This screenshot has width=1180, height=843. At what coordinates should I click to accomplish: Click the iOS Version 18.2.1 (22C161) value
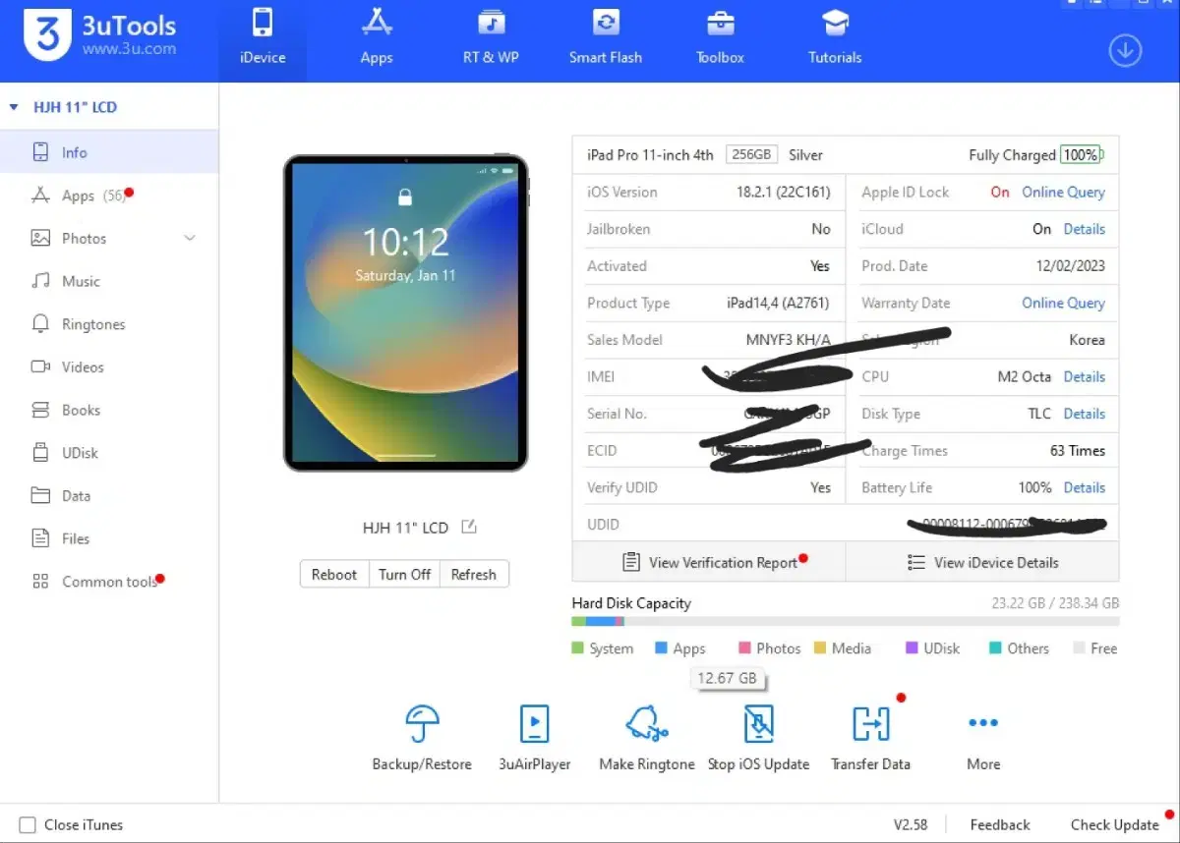point(784,192)
